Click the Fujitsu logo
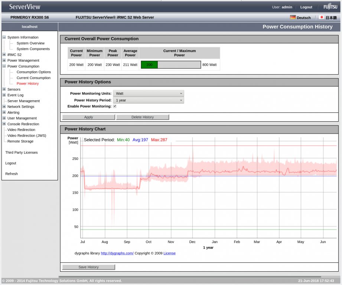 (330, 7)
